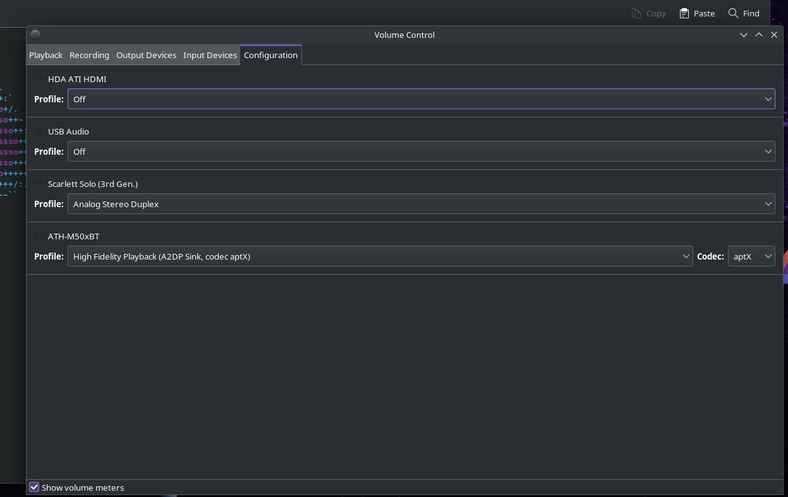
Task: Click the Paste clipboard icon
Action: [684, 13]
